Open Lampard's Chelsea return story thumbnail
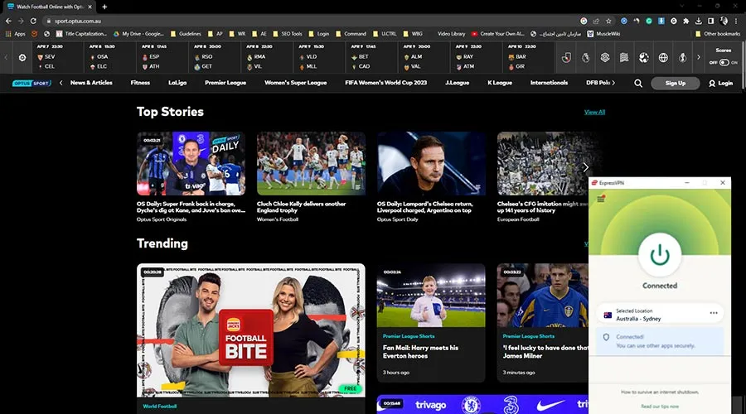Screen dimensions: 746x414 [432, 163]
